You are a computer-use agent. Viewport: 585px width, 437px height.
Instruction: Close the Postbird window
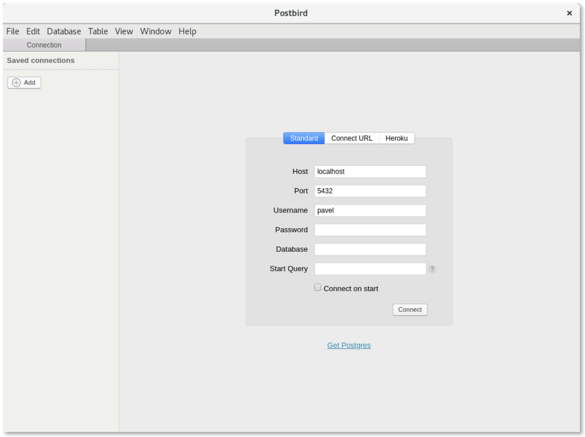pos(569,13)
